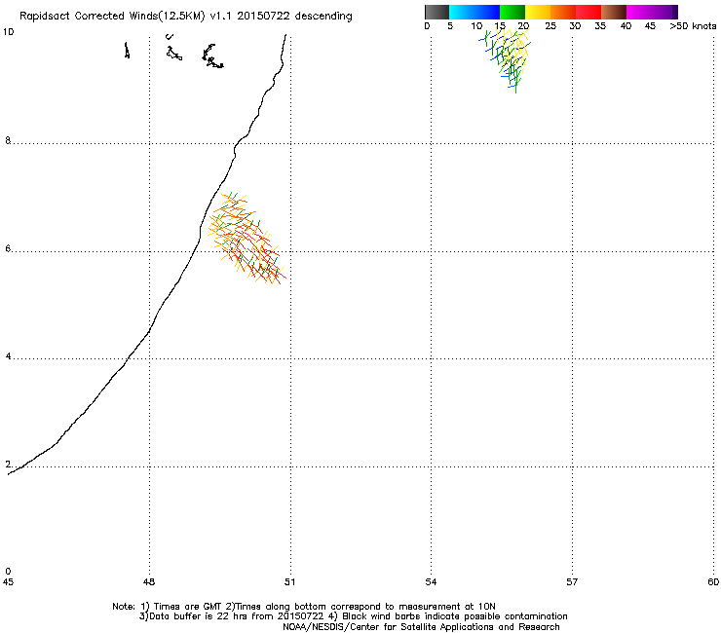
Task: Click the middle island outline right of 48E
Action: [x=173, y=53]
